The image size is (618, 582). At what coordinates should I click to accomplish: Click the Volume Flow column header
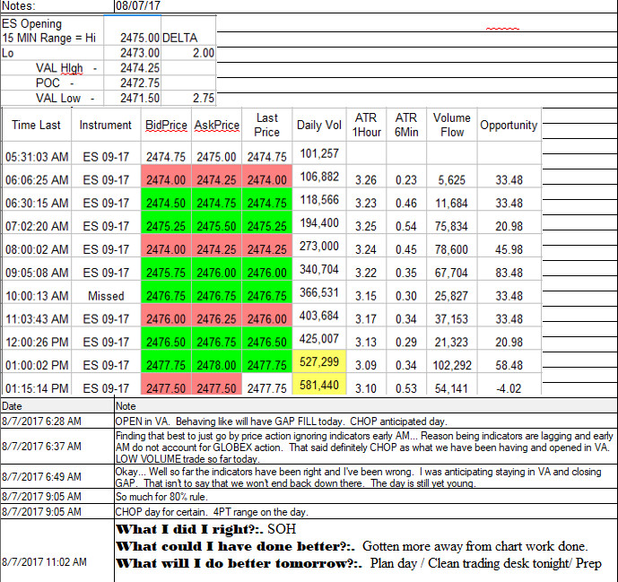pyautogui.click(x=452, y=125)
